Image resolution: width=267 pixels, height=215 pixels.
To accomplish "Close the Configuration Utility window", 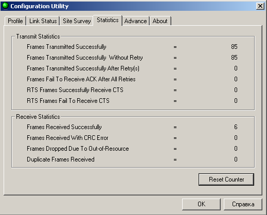I will pyautogui.click(x=260, y=6).
